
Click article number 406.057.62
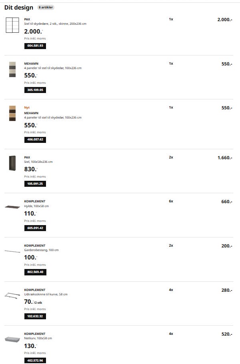tap(35, 140)
